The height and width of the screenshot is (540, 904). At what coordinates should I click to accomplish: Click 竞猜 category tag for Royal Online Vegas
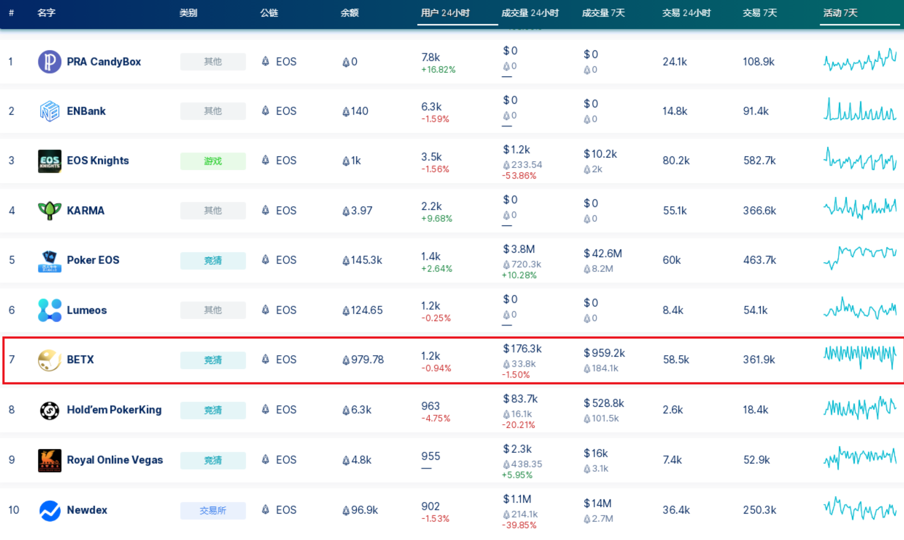(x=213, y=460)
